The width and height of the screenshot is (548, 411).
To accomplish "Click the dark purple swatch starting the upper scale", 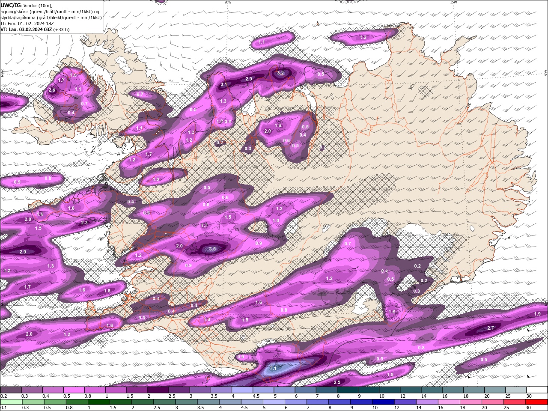I will pyautogui.click(x=11, y=390).
